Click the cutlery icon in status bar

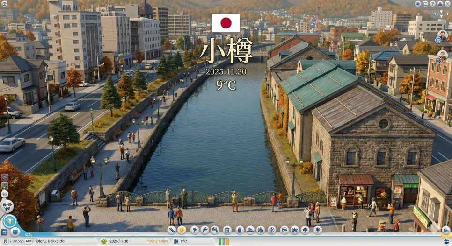(5, 241)
